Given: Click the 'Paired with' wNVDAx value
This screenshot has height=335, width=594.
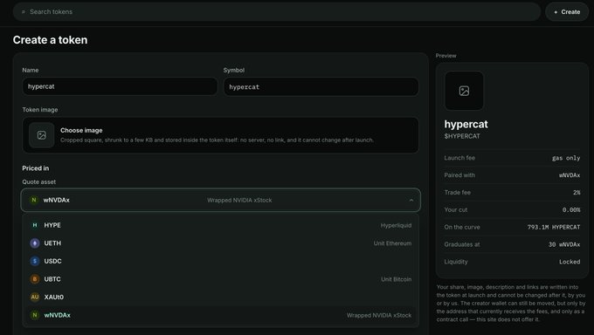Looking at the screenshot, I should pos(570,175).
